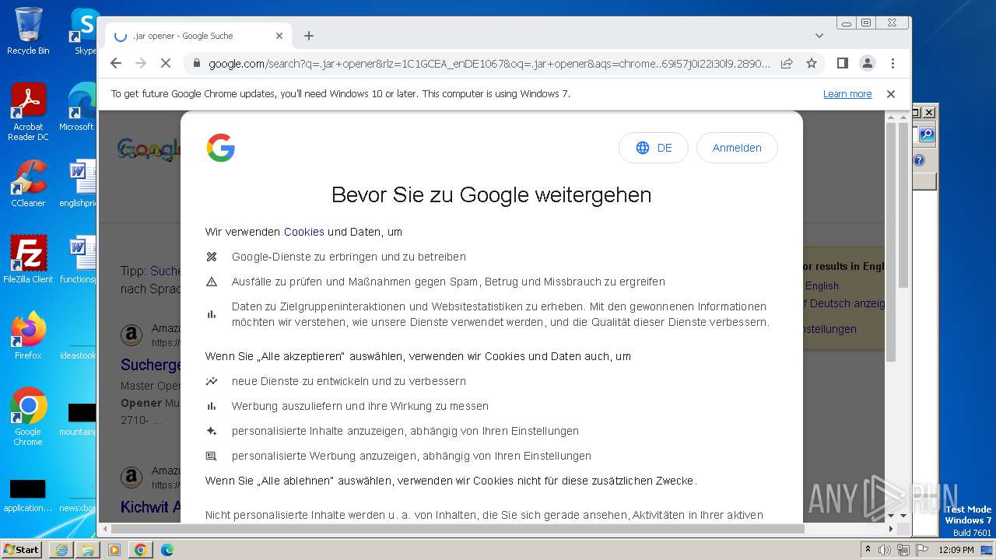The image size is (996, 560).
Task: Show hidden tray icons arrow
Action: click(x=868, y=549)
